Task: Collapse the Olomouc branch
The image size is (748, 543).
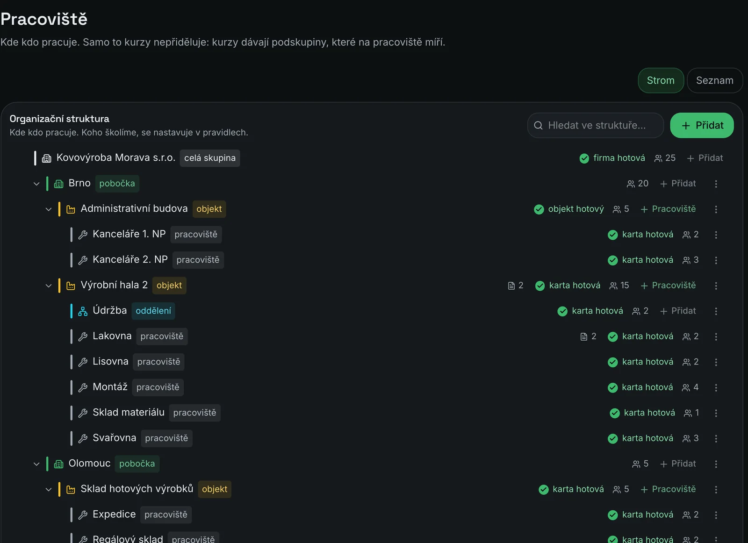Action: (x=36, y=464)
